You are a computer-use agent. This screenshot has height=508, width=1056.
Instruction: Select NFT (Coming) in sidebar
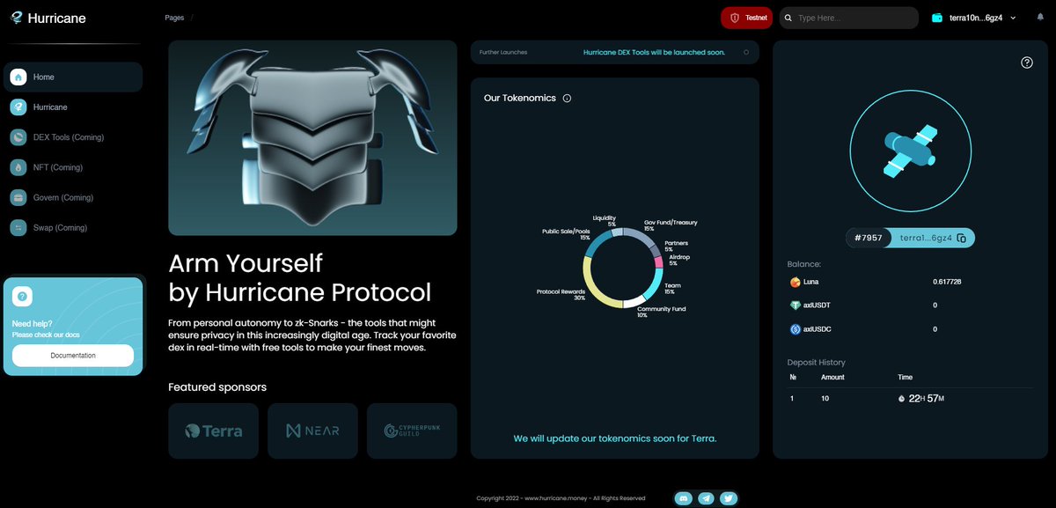click(x=73, y=167)
